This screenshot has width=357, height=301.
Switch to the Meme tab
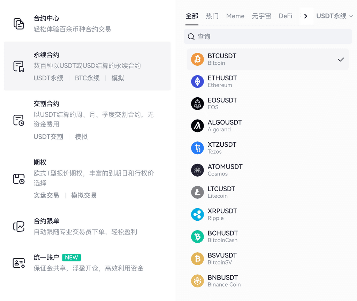[x=235, y=16]
